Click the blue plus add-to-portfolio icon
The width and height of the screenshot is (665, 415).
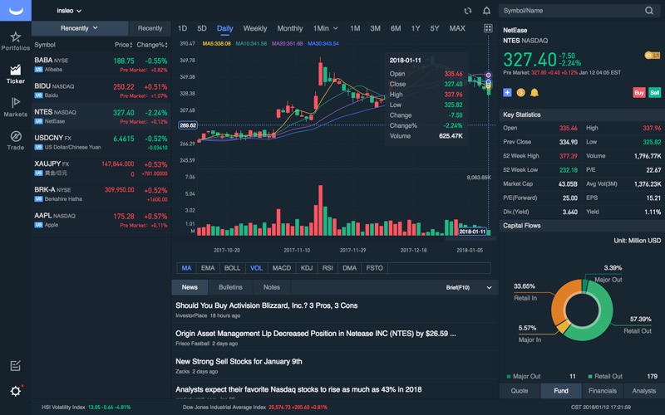point(507,92)
